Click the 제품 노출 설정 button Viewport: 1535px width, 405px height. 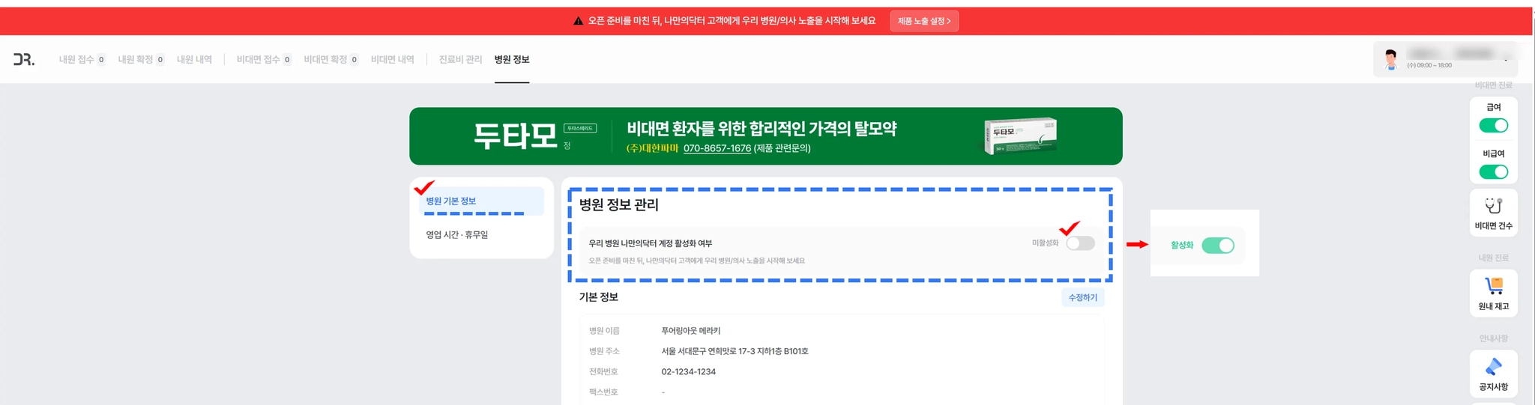[x=924, y=21]
